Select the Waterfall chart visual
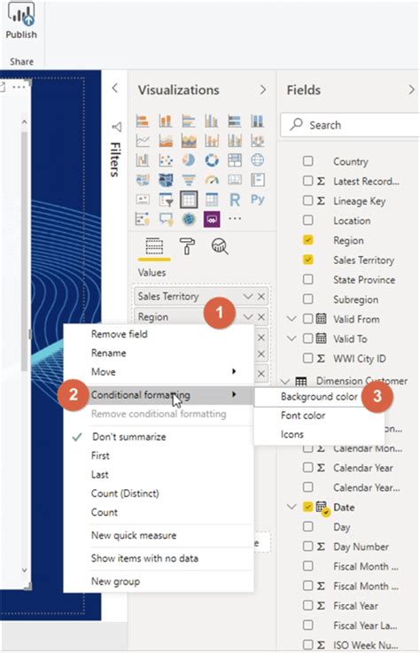Viewport: 420px width, 653px height. 143,160
